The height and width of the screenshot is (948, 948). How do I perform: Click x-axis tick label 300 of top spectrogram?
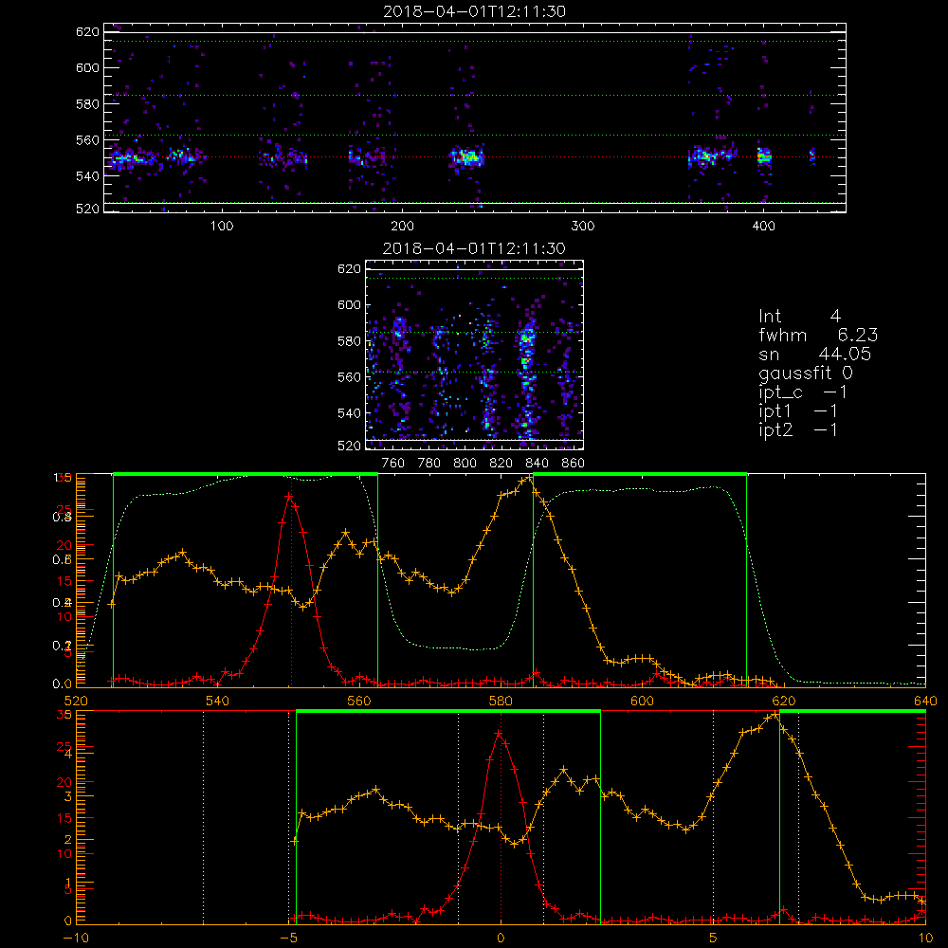[583, 227]
